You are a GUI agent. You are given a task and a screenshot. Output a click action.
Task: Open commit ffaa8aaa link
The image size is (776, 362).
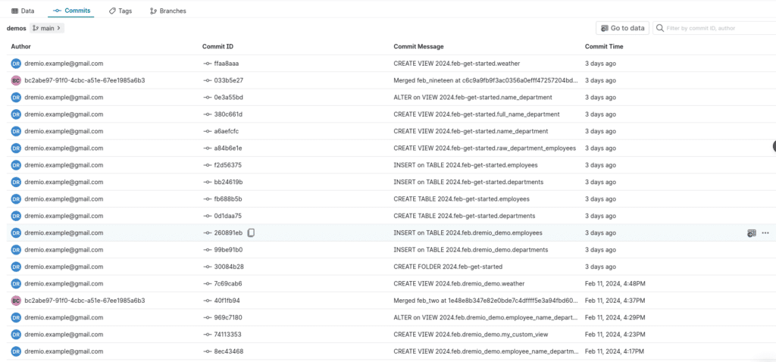coord(221,64)
